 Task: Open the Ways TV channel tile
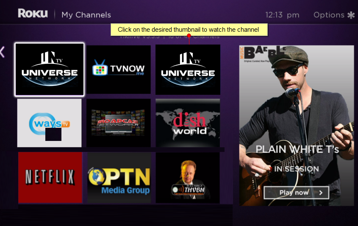coord(49,123)
